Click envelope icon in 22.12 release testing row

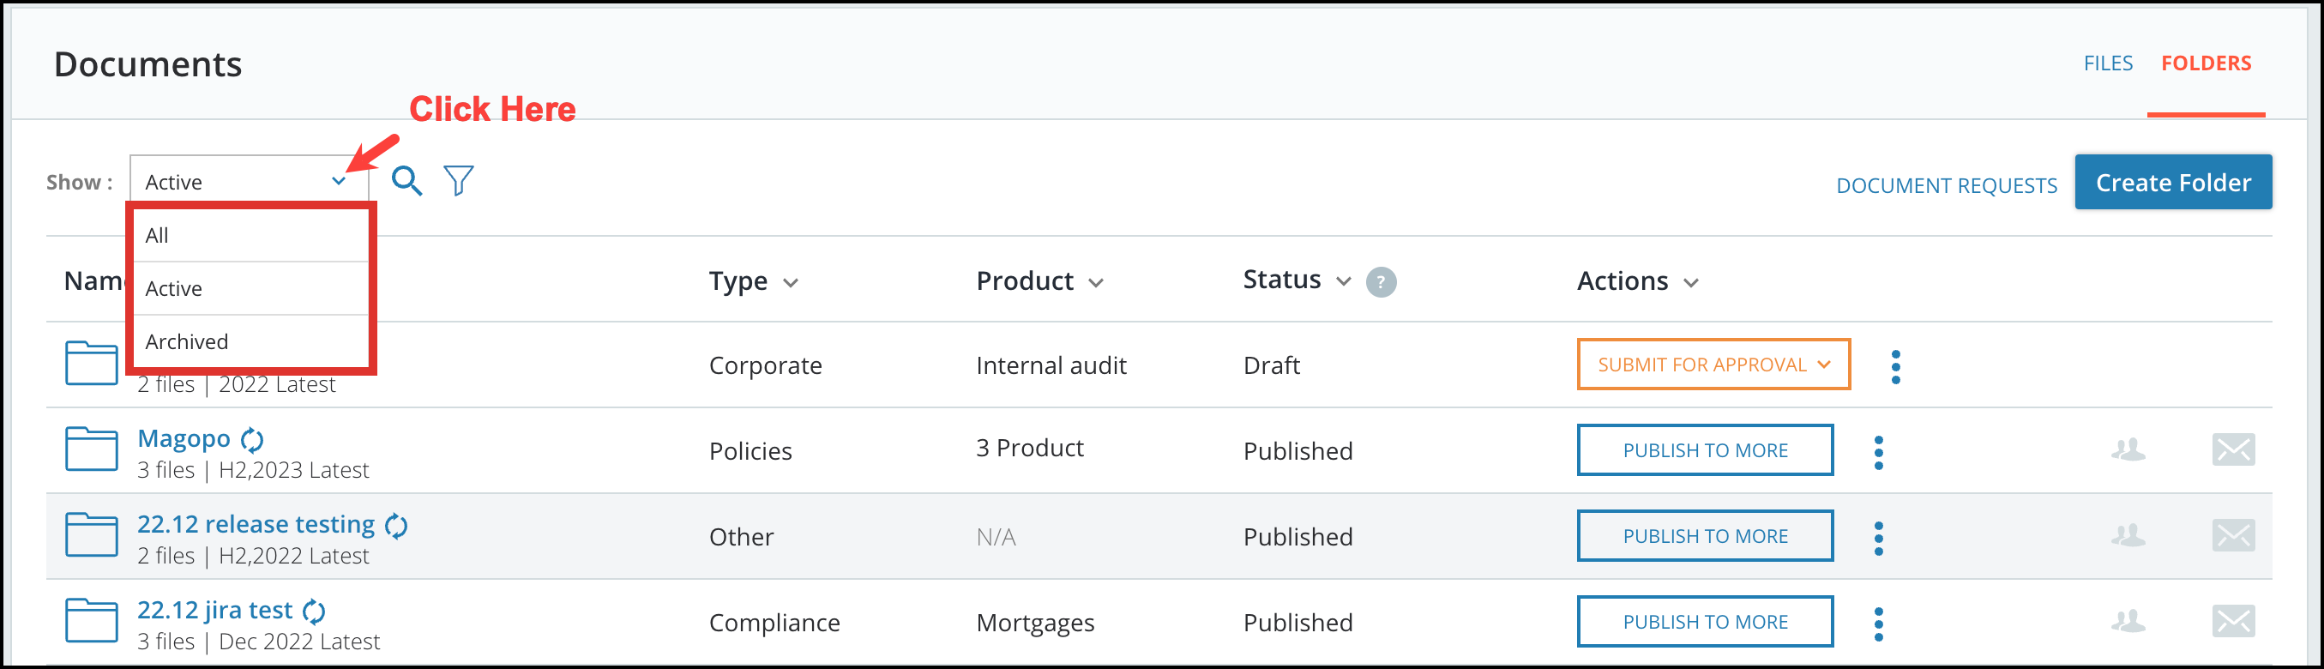tap(2233, 534)
